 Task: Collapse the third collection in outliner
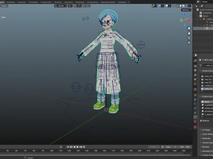pos(197,16)
